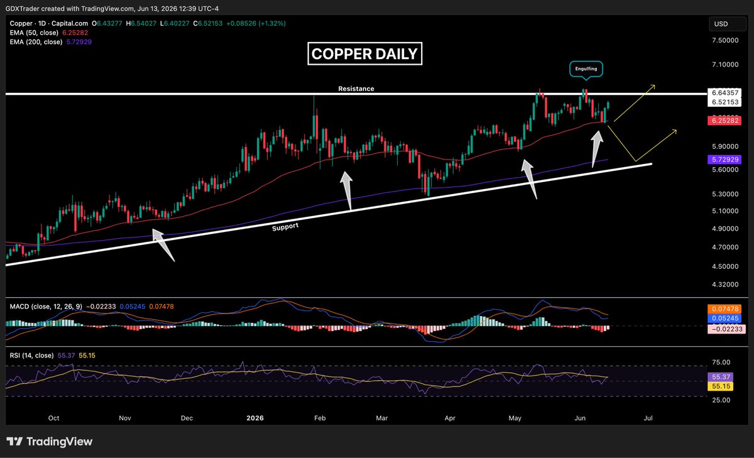Click the 7.10000 price axis label
This screenshot has width=754, height=458.
(725, 65)
